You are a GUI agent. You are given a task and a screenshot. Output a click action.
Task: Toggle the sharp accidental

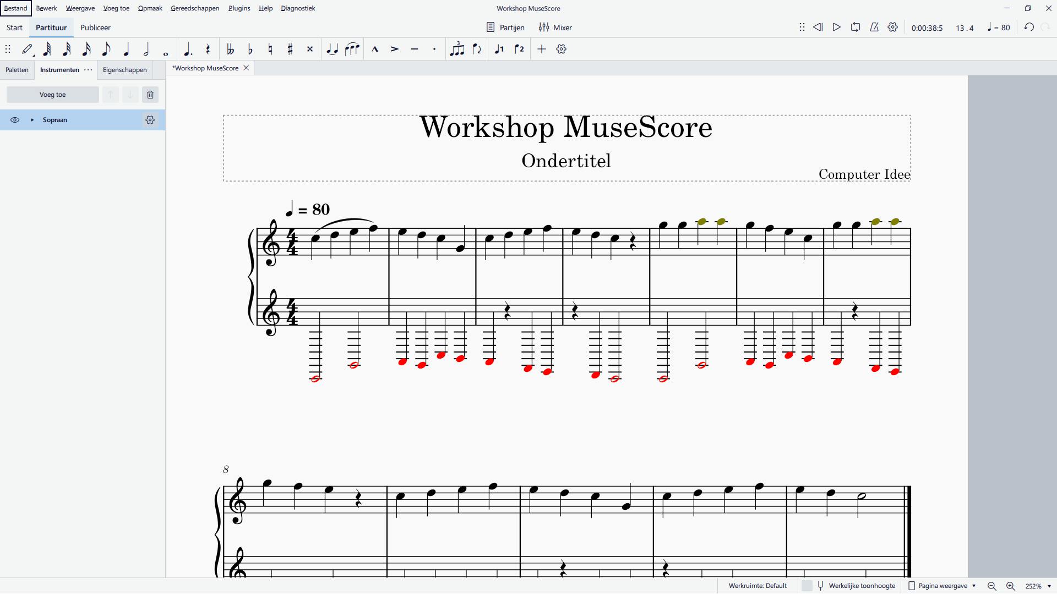[x=290, y=50]
